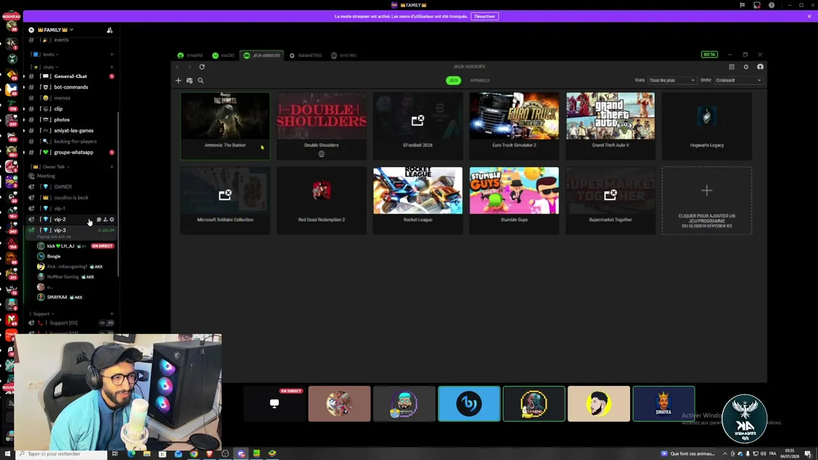The image size is (818, 460).
Task: Click the scan games icon
Action: [189, 80]
